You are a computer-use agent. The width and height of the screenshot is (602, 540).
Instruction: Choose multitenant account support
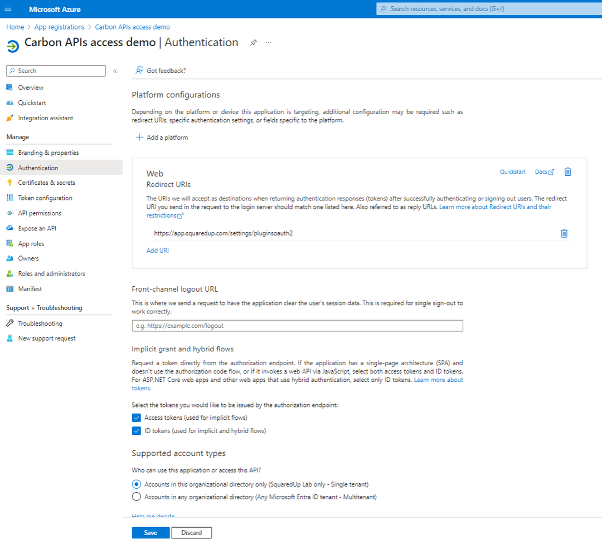[x=136, y=496]
